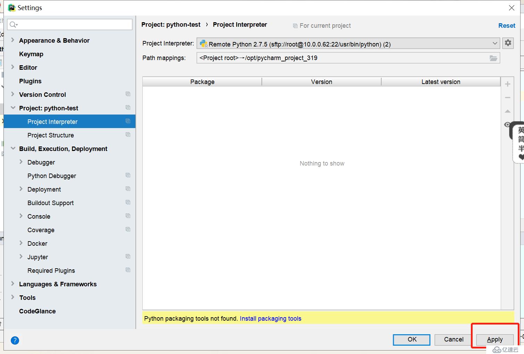Viewport: 524px width, 354px height.
Task: Click the project-level icon beside Deployment
Action: 128,189
